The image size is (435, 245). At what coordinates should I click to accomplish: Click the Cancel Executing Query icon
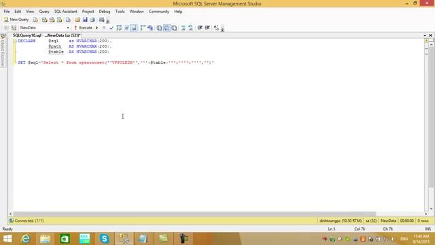(104, 28)
